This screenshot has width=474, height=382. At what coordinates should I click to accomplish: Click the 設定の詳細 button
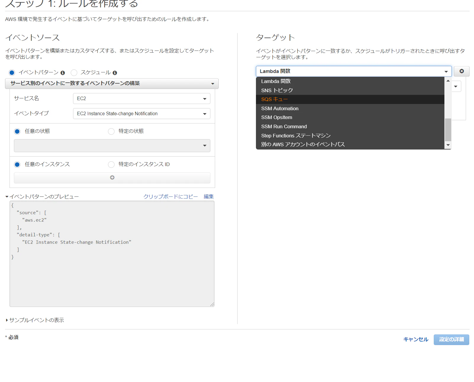pos(452,340)
